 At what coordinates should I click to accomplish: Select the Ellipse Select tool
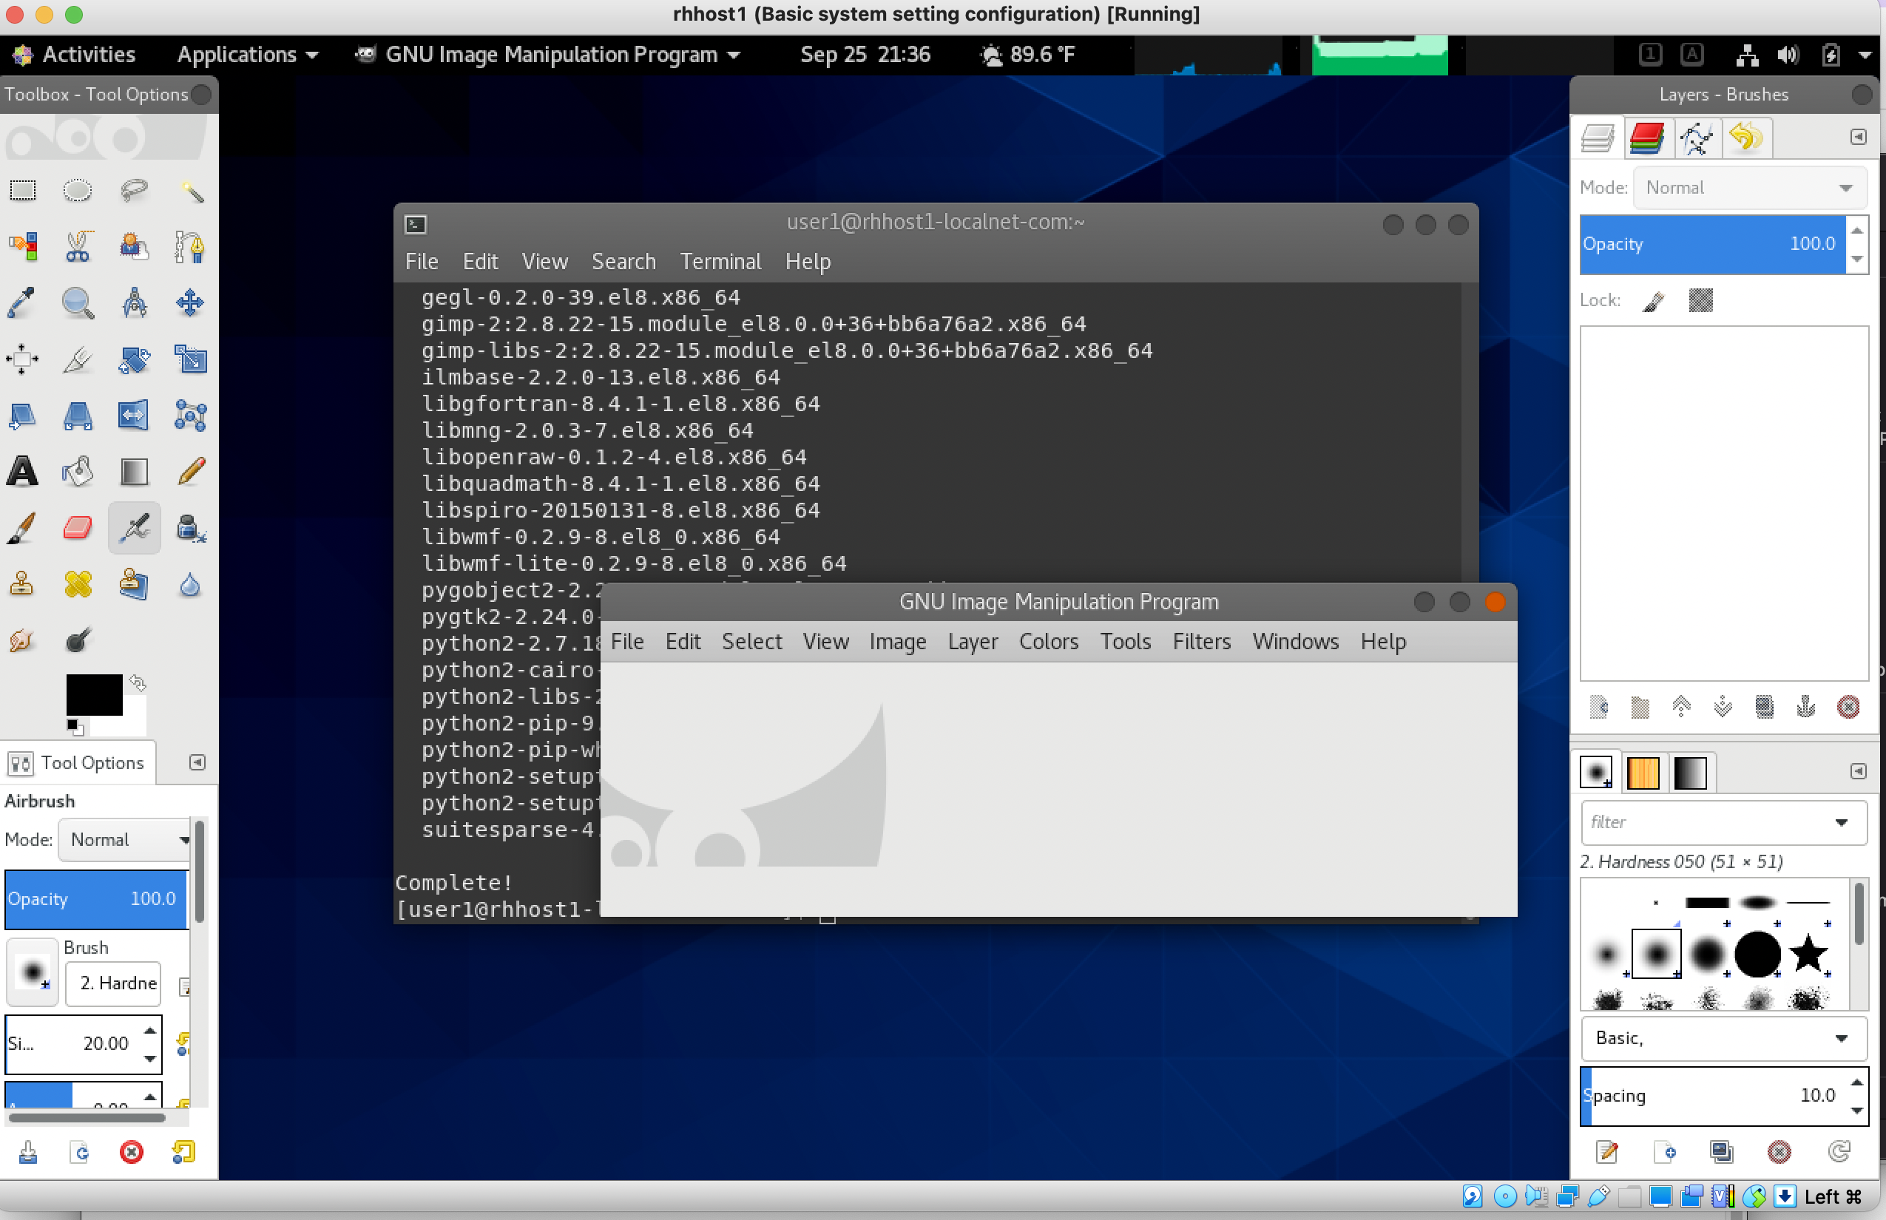78,190
